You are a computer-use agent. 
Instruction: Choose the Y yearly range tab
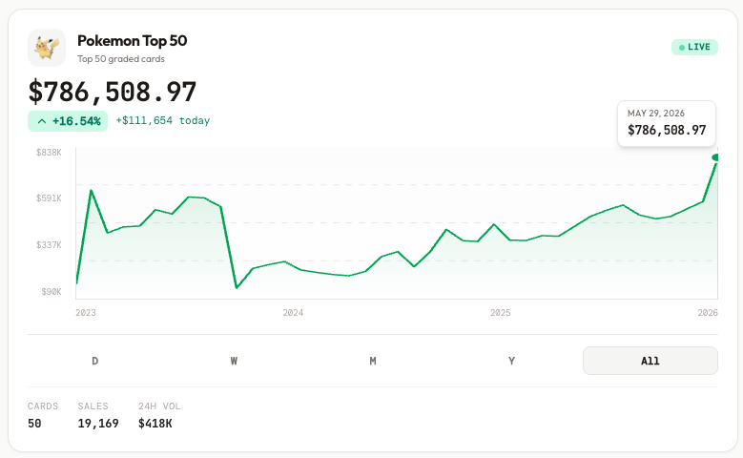[x=512, y=361]
